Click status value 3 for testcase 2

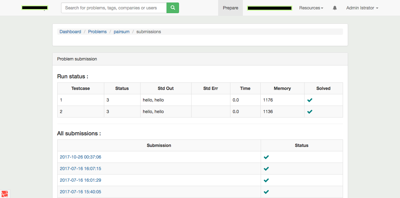[x=108, y=112]
